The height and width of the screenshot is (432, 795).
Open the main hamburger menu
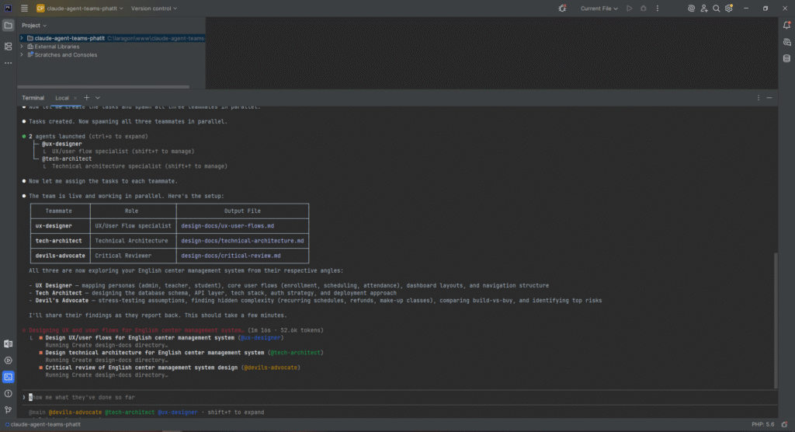[x=24, y=9]
